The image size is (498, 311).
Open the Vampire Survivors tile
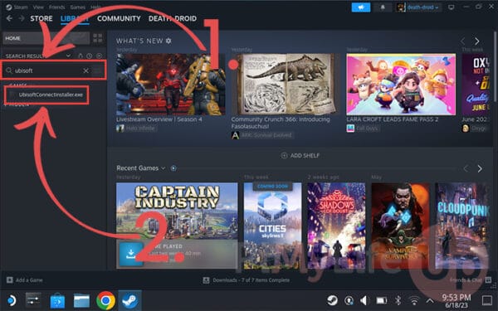click(x=401, y=226)
